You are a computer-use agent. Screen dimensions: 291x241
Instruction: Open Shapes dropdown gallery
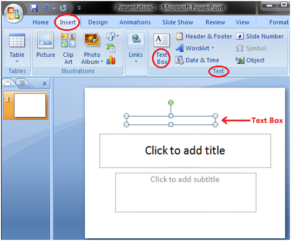[112, 36]
